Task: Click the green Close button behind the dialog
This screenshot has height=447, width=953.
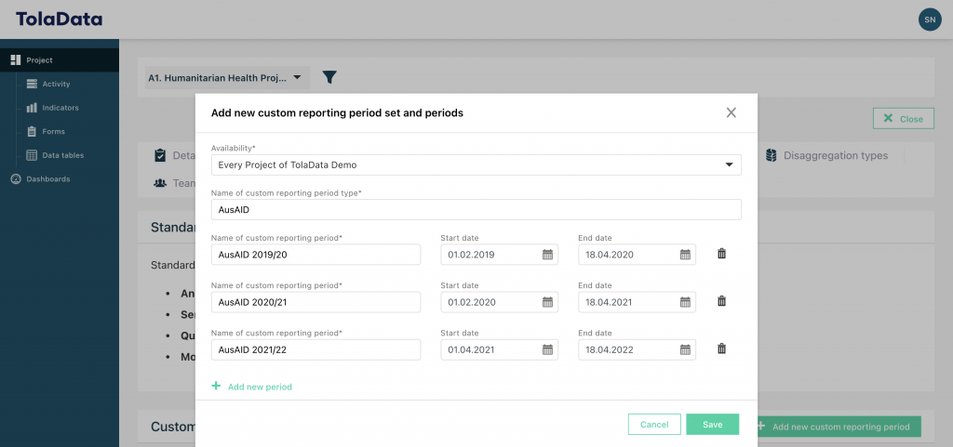Action: (x=903, y=118)
